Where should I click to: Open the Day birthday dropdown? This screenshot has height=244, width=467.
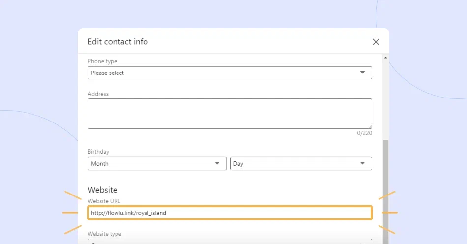301,164
